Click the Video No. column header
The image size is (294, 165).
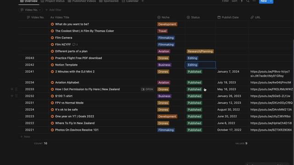36,17
